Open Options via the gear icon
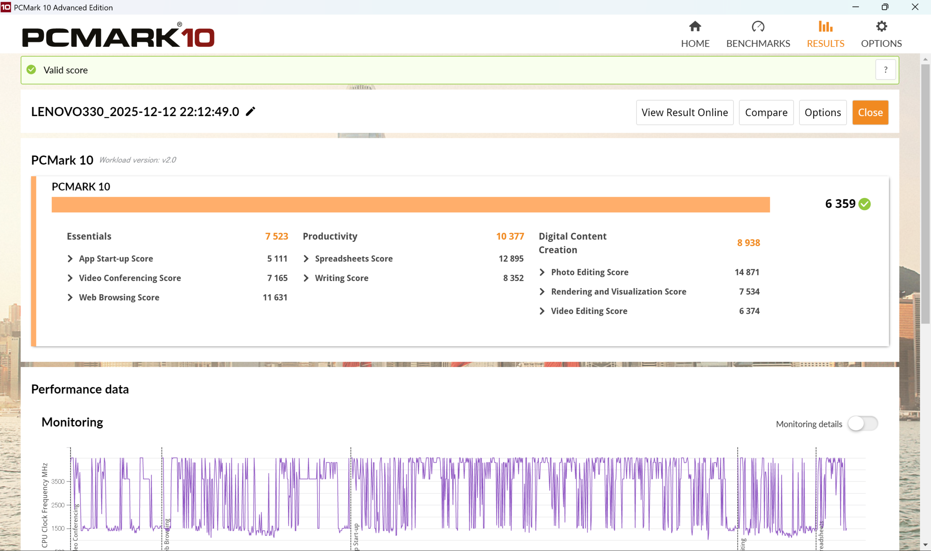 [881, 27]
